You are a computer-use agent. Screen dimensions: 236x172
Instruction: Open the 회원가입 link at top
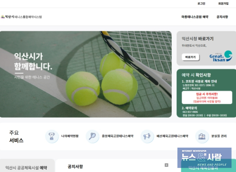coord(223,4)
